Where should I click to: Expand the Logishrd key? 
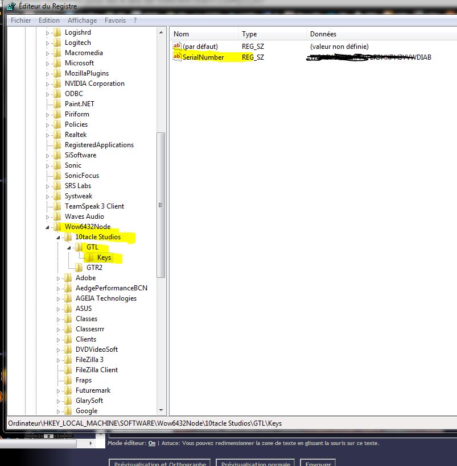(47, 33)
